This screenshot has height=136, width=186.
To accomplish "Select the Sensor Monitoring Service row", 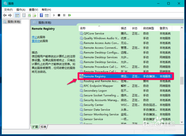I will [125, 114].
